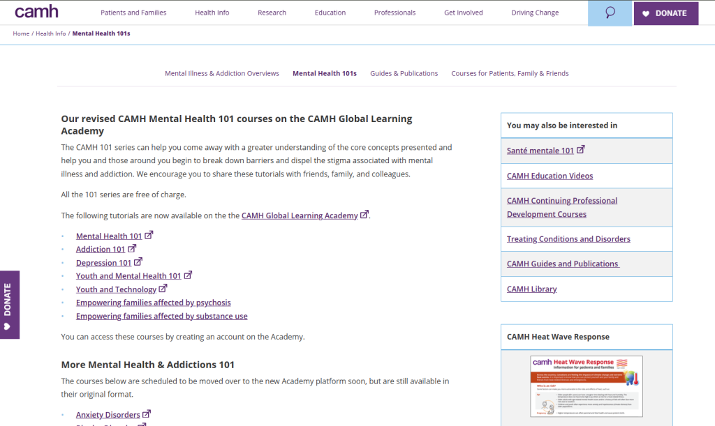Open CAMH Education Videos link
Screen dimensions: 715x426
click(550, 176)
